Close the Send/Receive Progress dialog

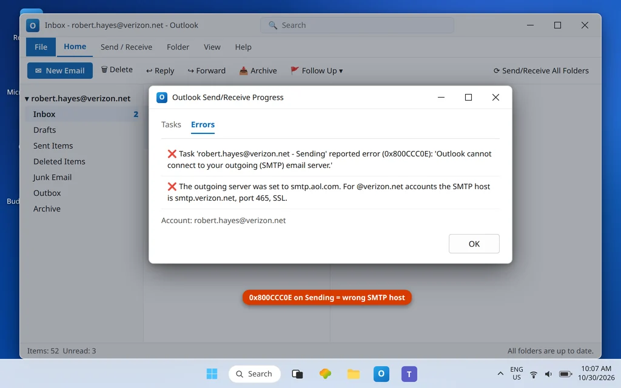[495, 98]
